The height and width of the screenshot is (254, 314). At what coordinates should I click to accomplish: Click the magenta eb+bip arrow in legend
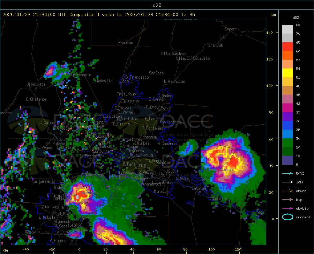[x=287, y=209]
